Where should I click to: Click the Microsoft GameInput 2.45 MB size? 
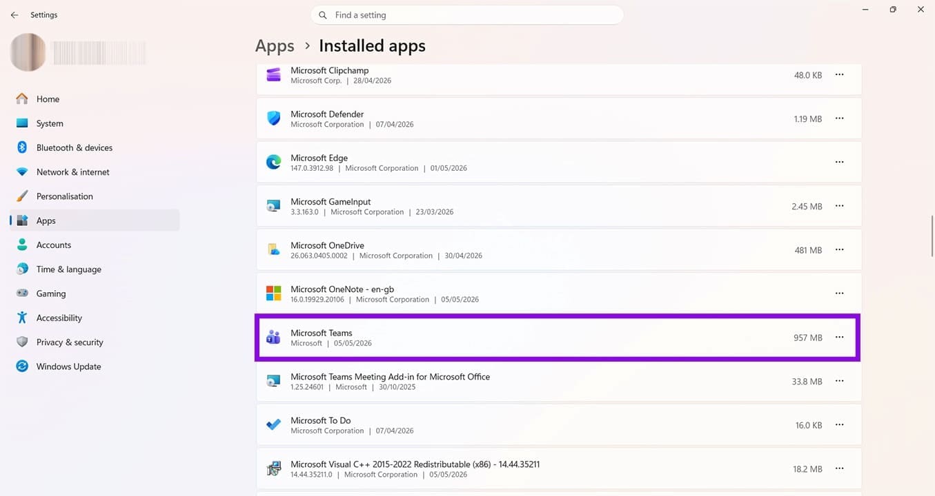click(x=807, y=206)
